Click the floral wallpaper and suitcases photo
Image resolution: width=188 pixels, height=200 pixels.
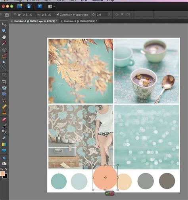pyautogui.click(x=81, y=137)
